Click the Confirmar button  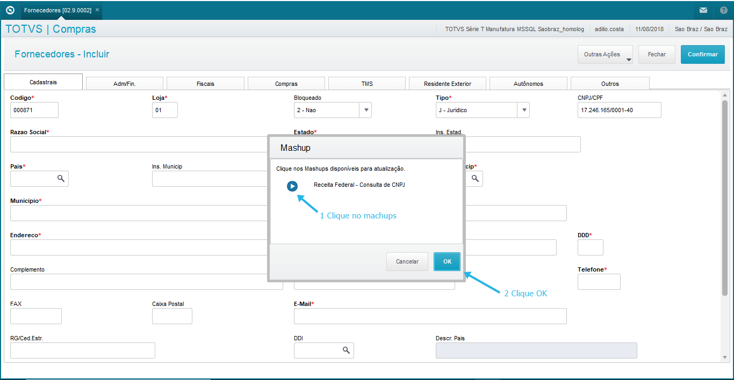point(703,54)
